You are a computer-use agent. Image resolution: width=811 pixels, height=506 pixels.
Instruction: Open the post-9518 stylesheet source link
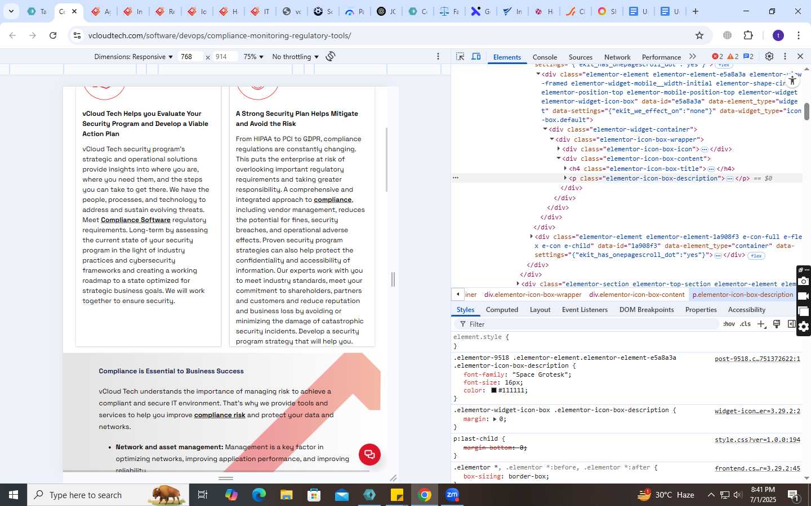(757, 359)
